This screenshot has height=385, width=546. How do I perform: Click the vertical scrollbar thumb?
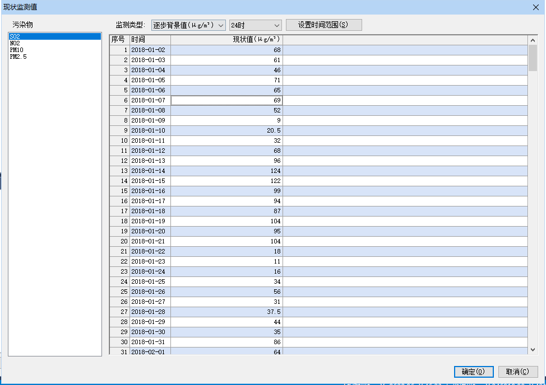pos(533,58)
